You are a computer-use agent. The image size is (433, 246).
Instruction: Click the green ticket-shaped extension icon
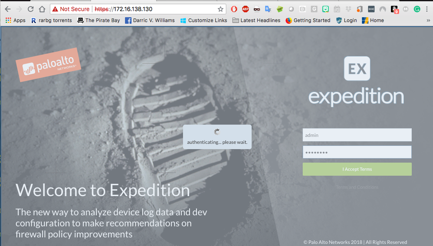coord(280,9)
